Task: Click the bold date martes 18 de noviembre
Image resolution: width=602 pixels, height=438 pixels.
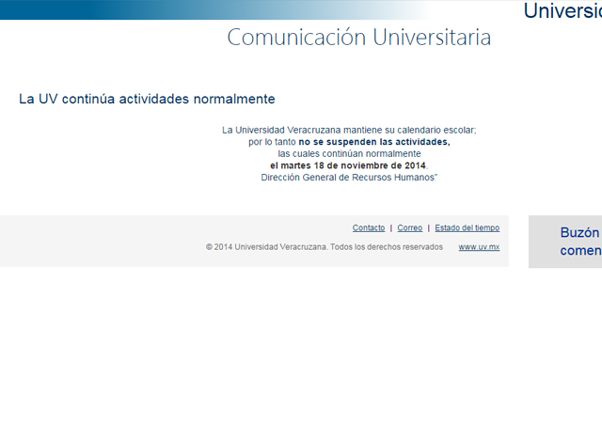Action: coord(348,165)
